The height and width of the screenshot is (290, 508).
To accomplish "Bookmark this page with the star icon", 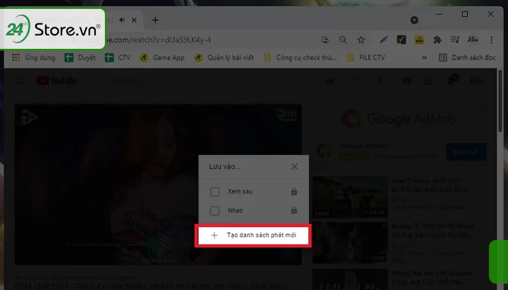I will point(361,40).
